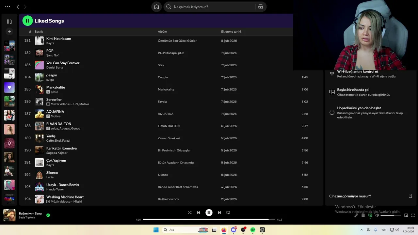The image size is (418, 235).
Task: Click the tray cloud sync icon
Action: coord(369,230)
